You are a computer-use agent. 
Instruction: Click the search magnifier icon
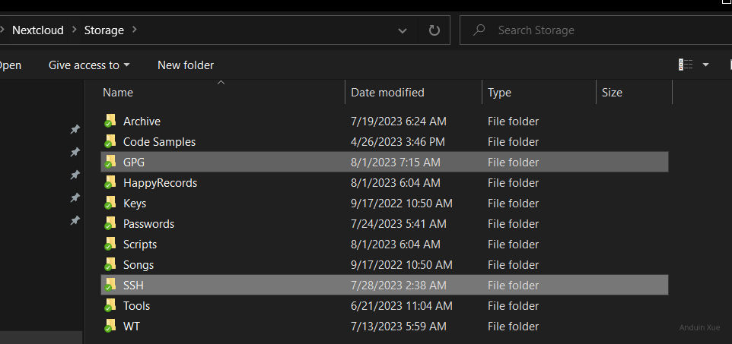479,30
